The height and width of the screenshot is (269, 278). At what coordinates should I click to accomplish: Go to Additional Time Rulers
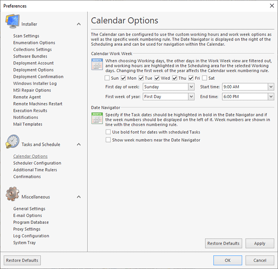tap(35, 170)
